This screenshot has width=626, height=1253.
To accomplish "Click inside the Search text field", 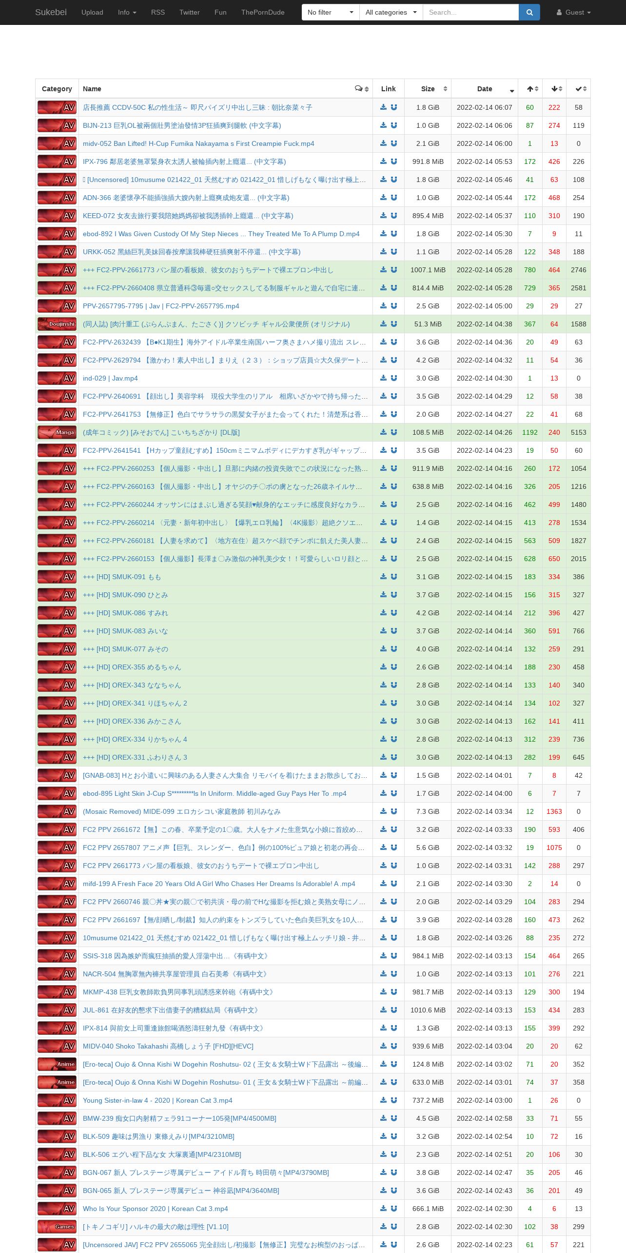I will [x=470, y=12].
